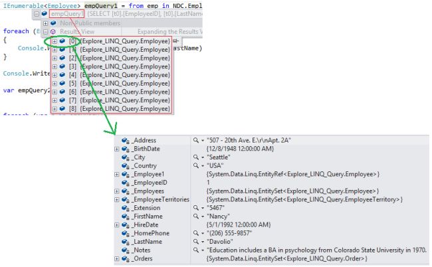This screenshot has width=432, height=267.
Task: Collapse the Results View node
Action: 45,32
